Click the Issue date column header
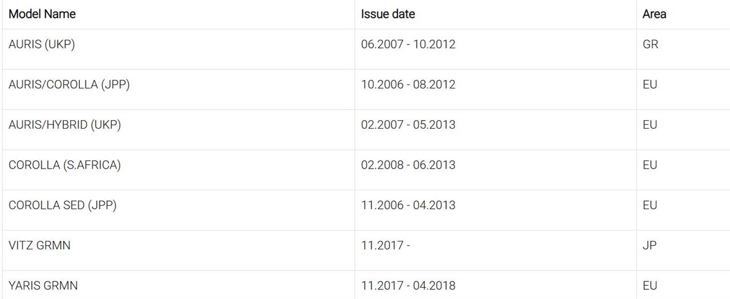The height and width of the screenshot is (299, 730). (388, 14)
